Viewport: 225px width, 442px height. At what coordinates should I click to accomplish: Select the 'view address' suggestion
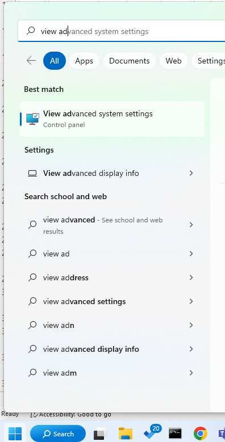pos(112,277)
